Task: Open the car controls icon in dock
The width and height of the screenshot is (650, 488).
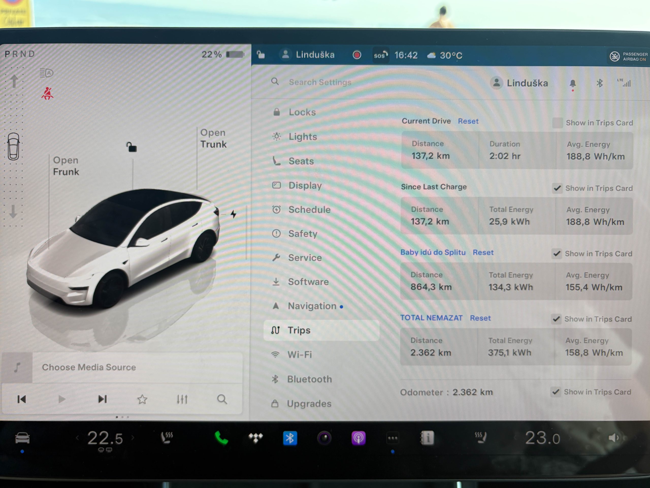Action: [22, 438]
